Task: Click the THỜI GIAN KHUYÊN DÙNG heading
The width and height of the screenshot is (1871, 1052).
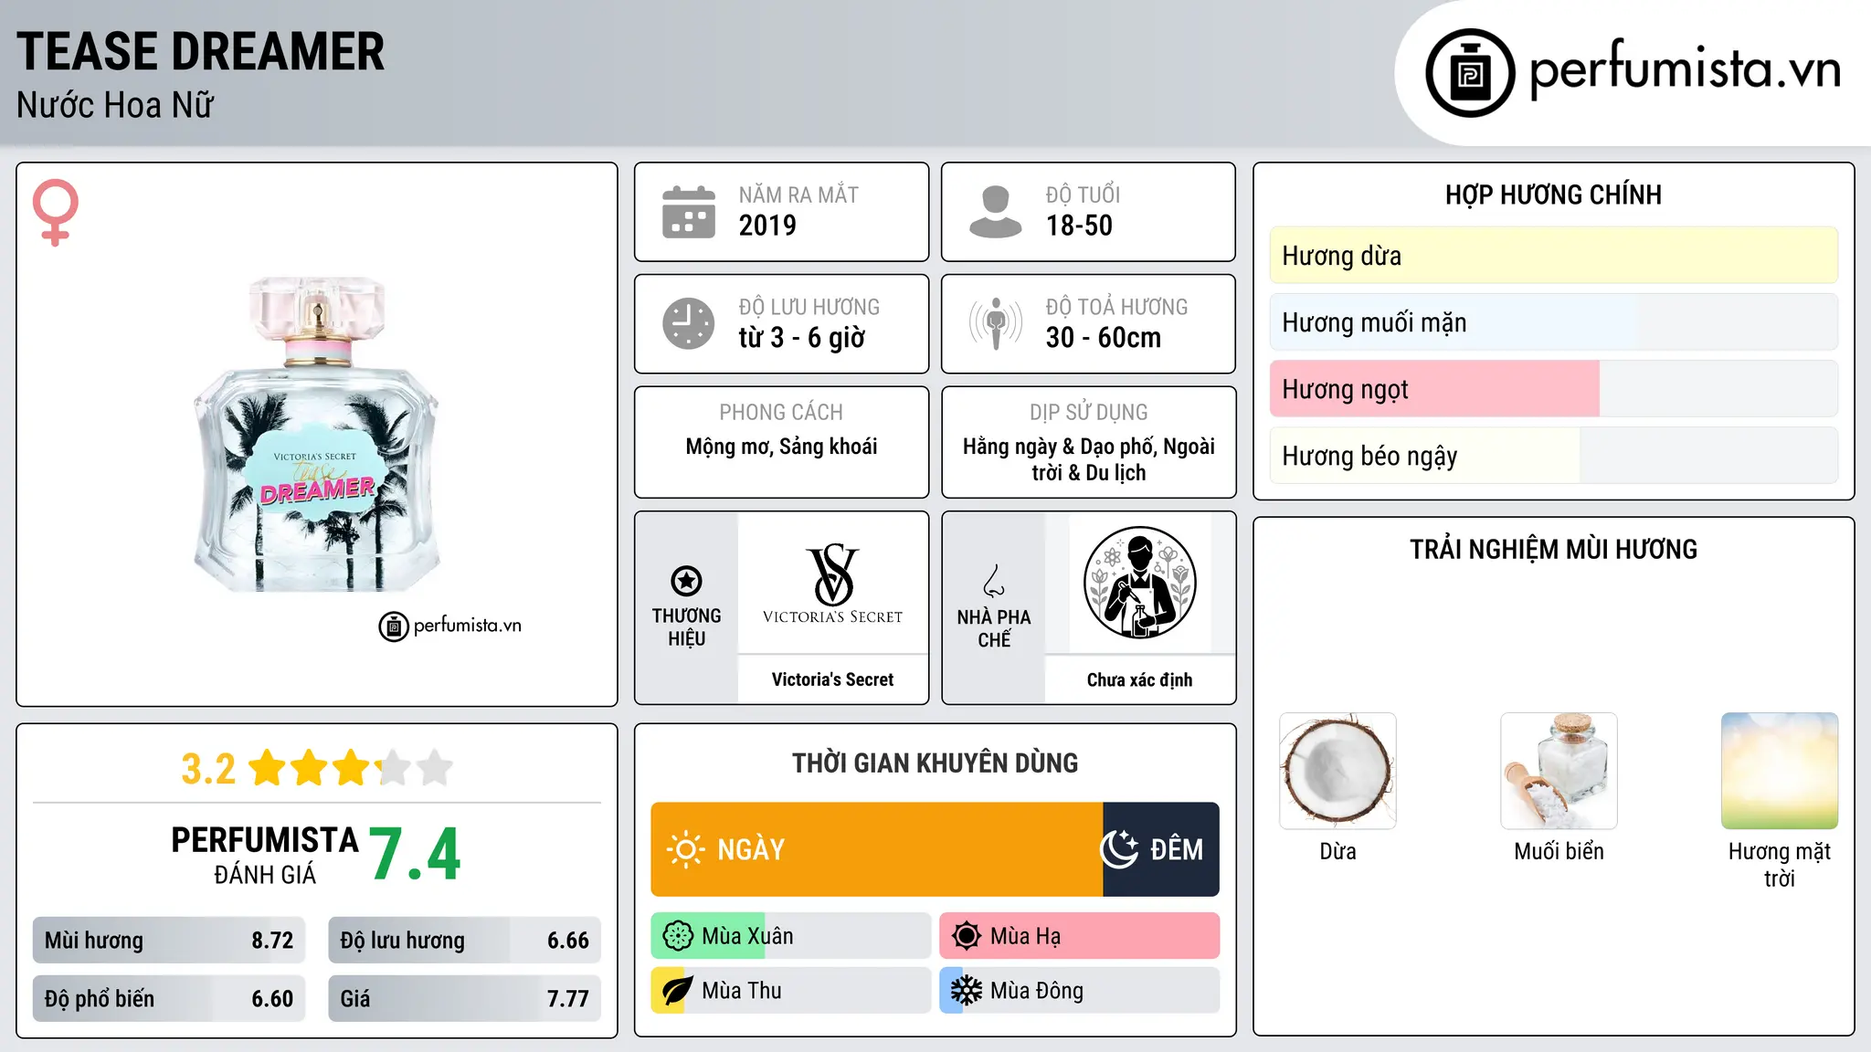Action: click(935, 763)
